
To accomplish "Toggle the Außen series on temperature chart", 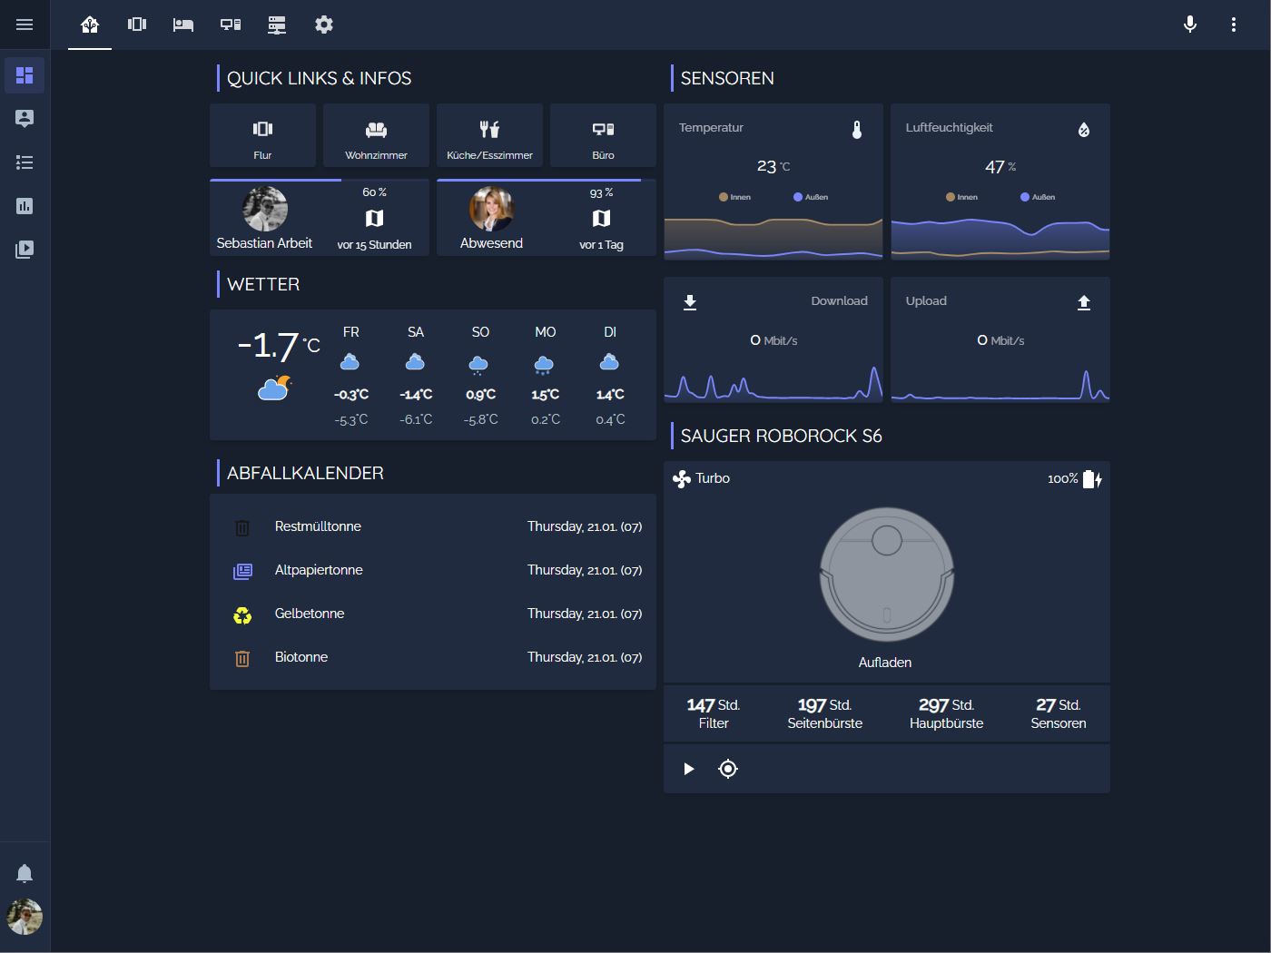I will (811, 196).
